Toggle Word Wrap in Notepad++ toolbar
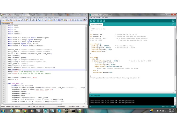Viewport: 177px width, 126px height. point(55,20)
